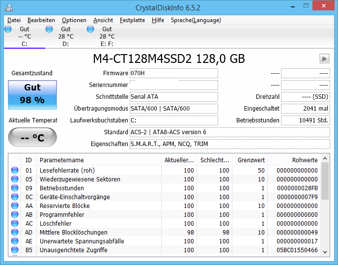Click the Aktueller... column header
This screenshot has height=265, width=338.
point(179,160)
